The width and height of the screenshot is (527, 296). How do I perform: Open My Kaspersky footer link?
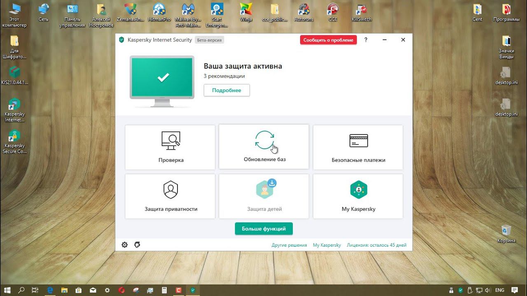point(327,245)
